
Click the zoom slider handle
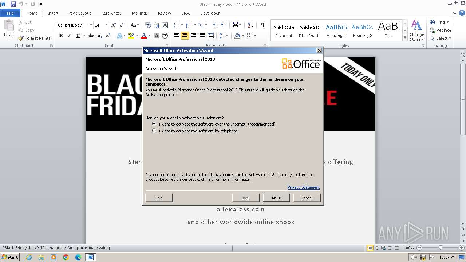(441, 248)
